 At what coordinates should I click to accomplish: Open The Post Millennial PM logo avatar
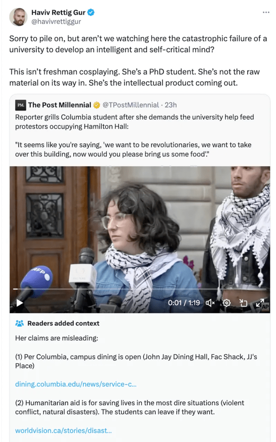tap(21, 105)
